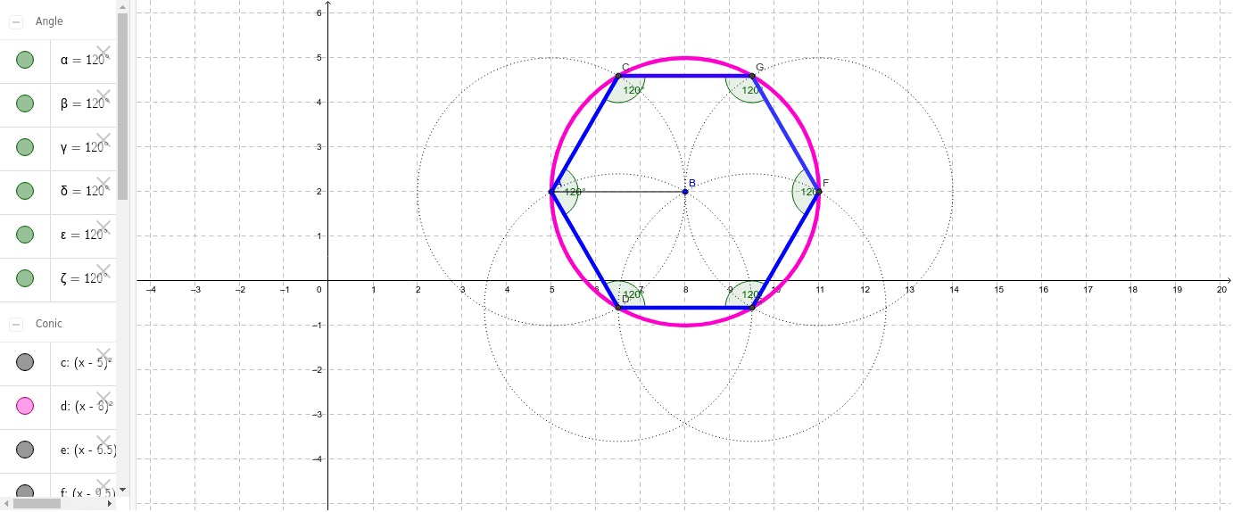Select the conic c equation text

83,363
